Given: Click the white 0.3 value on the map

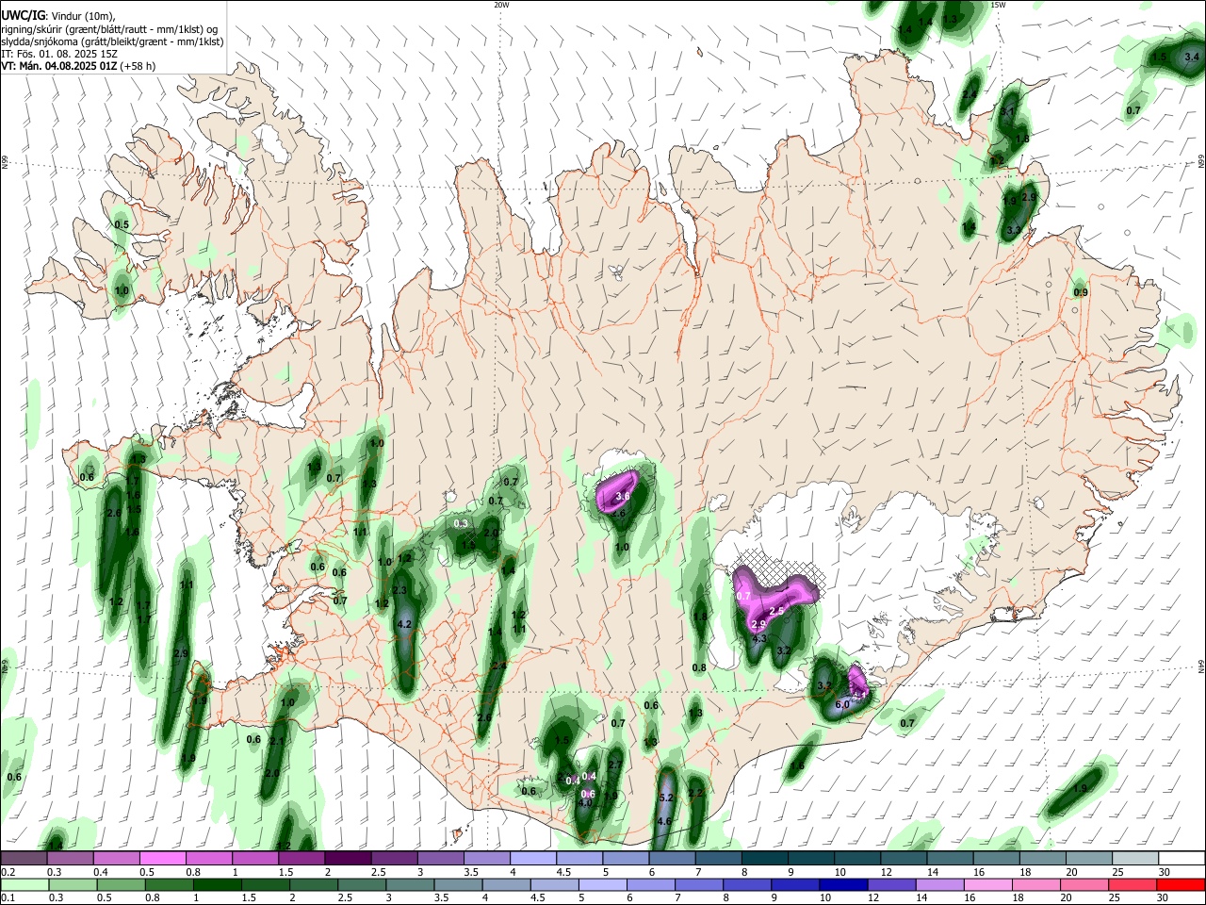Looking at the screenshot, I should [x=461, y=523].
